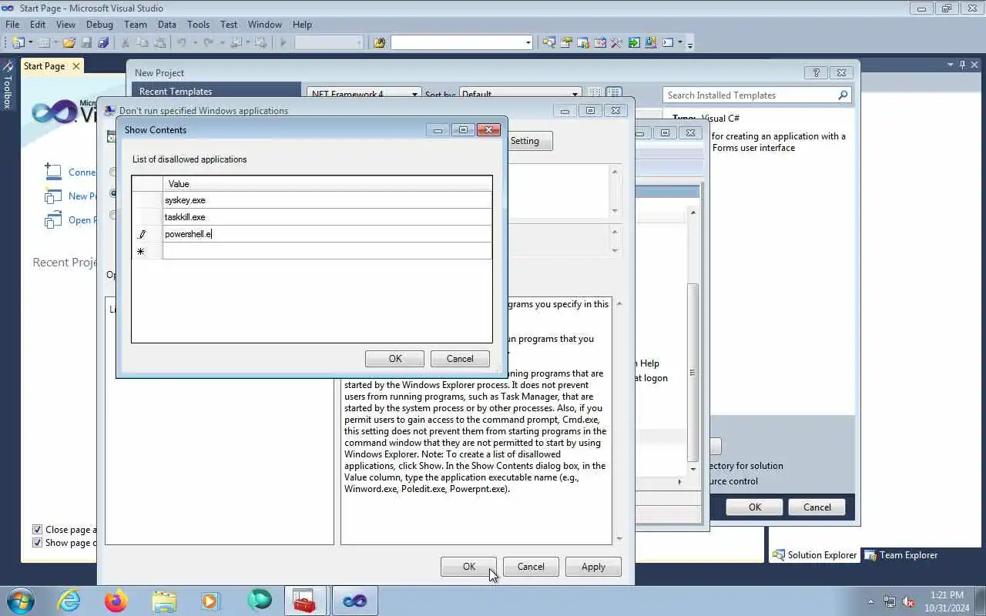Open Properties Window from toolbar icon
The width and height of the screenshot is (986, 616).
click(566, 42)
